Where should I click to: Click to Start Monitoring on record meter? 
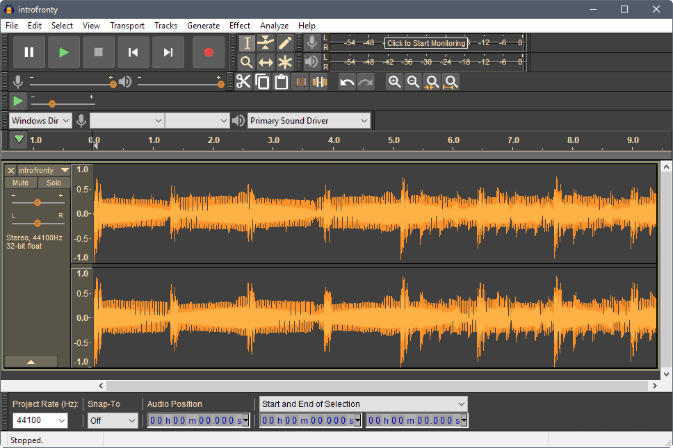(425, 43)
